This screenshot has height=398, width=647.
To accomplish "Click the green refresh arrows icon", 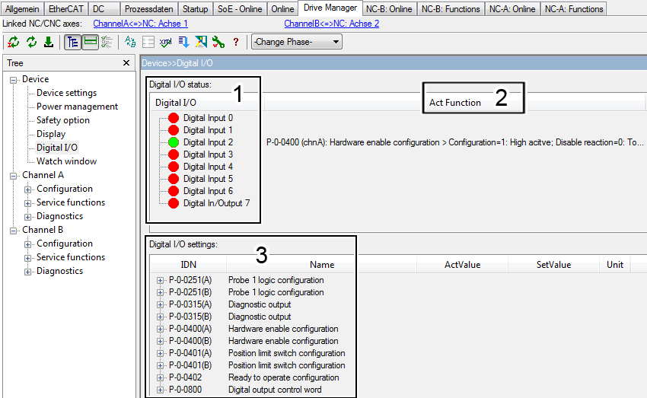I will (31, 42).
